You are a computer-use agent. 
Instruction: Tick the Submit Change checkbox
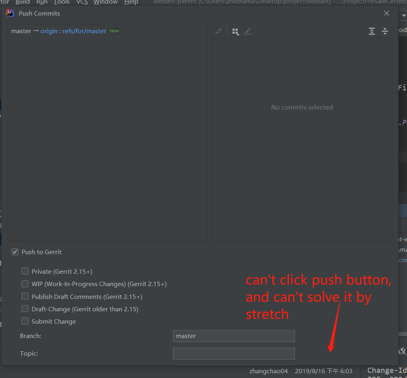(x=25, y=321)
